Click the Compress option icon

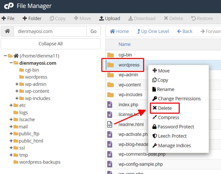[x=155, y=117]
